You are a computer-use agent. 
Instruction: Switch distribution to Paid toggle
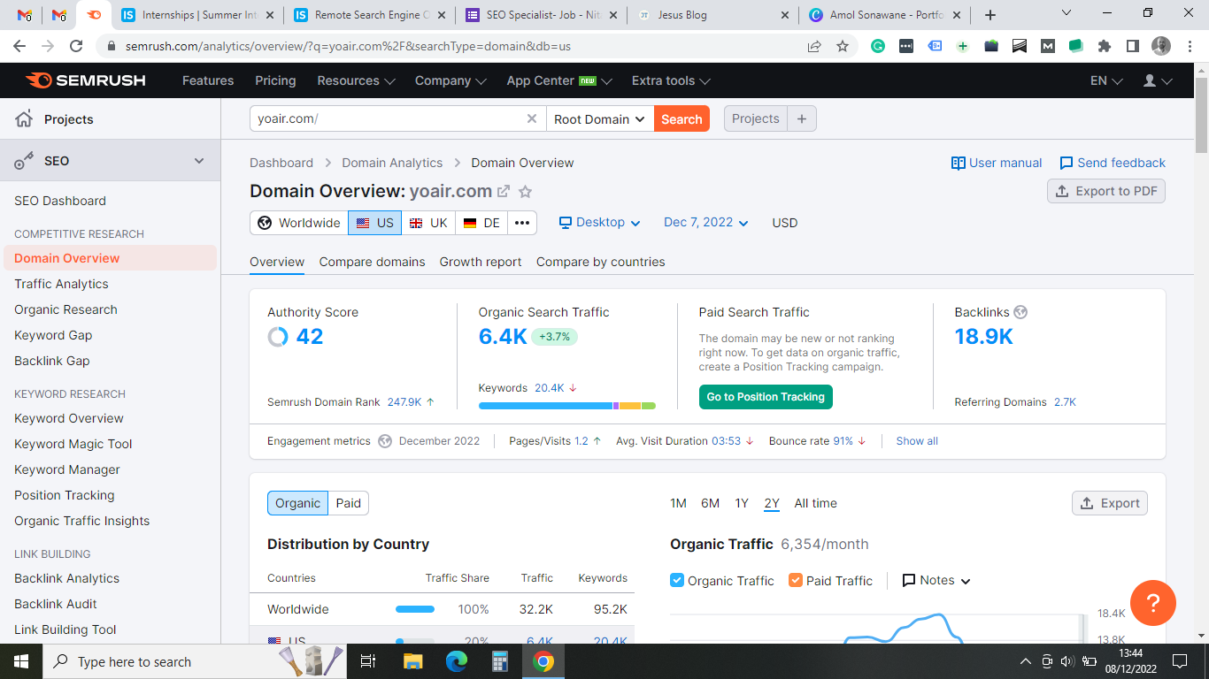(x=349, y=503)
